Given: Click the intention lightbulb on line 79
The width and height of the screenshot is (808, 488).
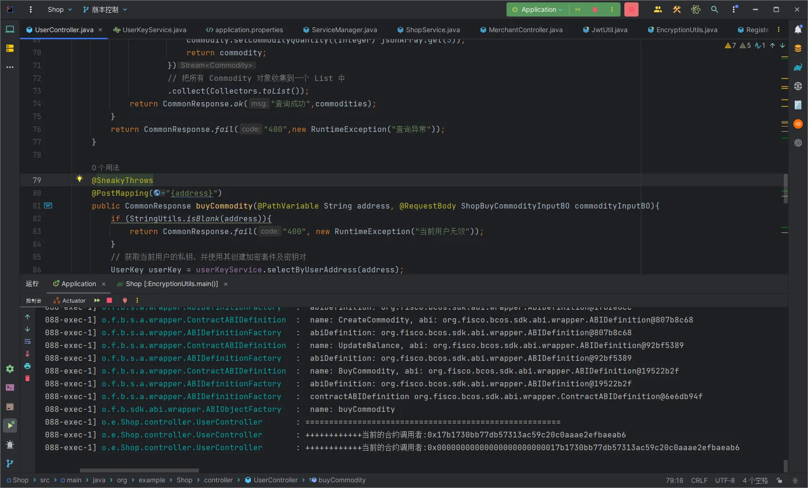Looking at the screenshot, I should [80, 179].
